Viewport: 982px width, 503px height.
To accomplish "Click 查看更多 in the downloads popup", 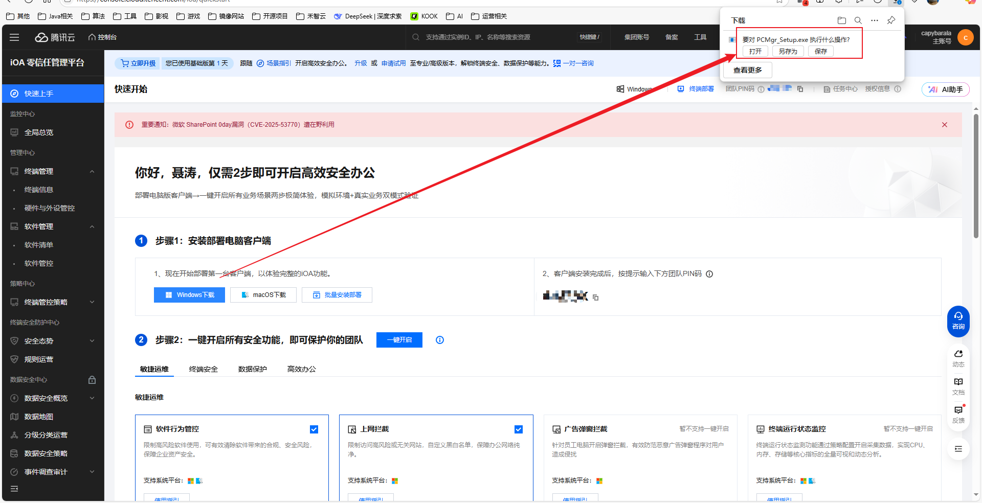I will pyautogui.click(x=748, y=70).
